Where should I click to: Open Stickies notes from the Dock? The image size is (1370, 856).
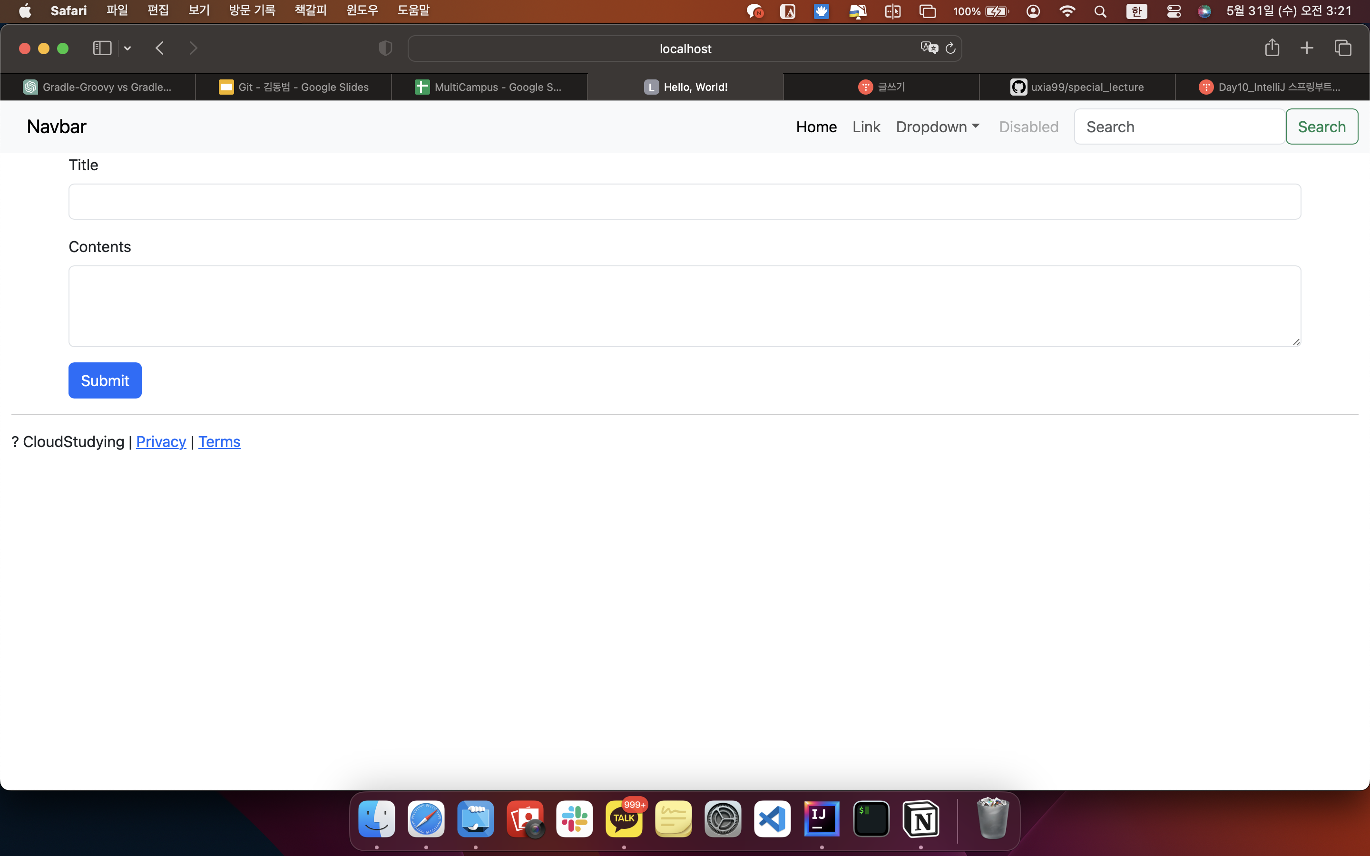(673, 818)
